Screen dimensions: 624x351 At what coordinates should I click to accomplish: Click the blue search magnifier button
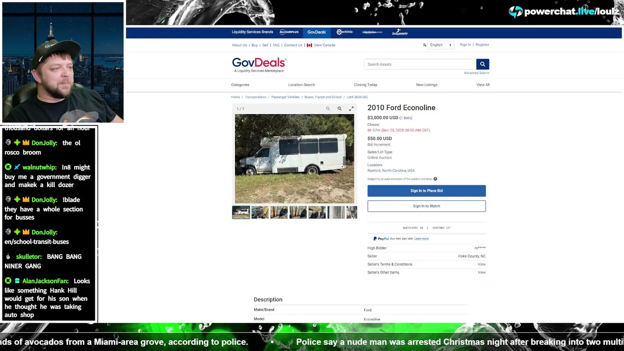pyautogui.click(x=483, y=64)
